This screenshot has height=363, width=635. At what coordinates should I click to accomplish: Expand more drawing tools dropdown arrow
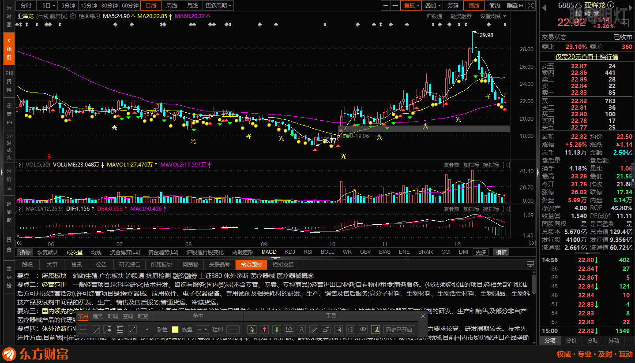[147, 329]
